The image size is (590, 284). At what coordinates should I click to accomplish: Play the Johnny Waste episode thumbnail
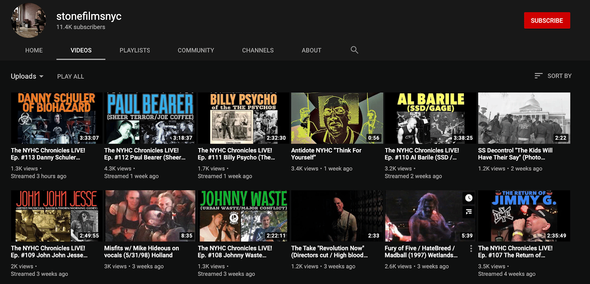[x=243, y=216]
